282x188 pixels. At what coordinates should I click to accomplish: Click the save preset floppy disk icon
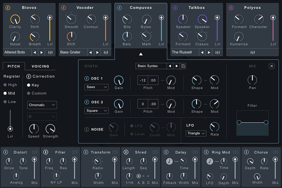[x=183, y=66]
